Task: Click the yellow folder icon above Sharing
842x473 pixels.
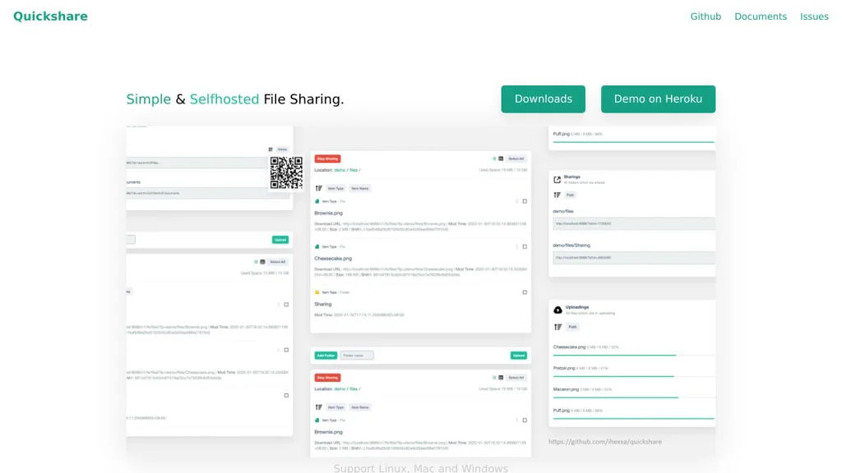Action: (x=317, y=292)
